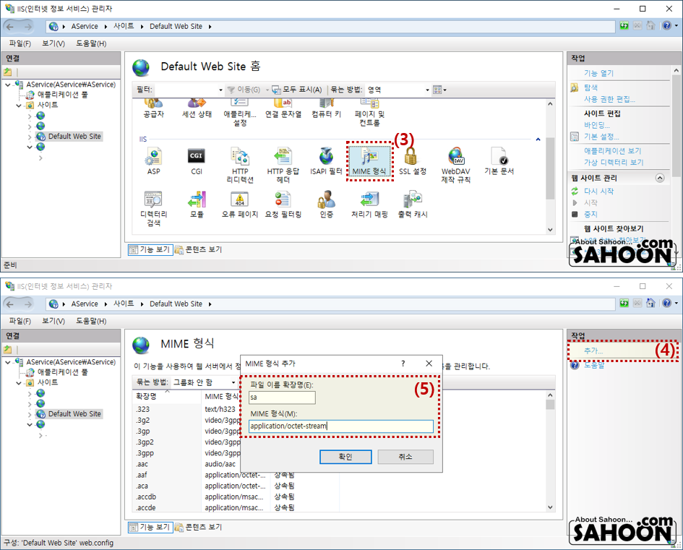Collapse the 웹 사이트 관리 section
Image resolution: width=683 pixels, height=550 pixels.
[x=659, y=178]
